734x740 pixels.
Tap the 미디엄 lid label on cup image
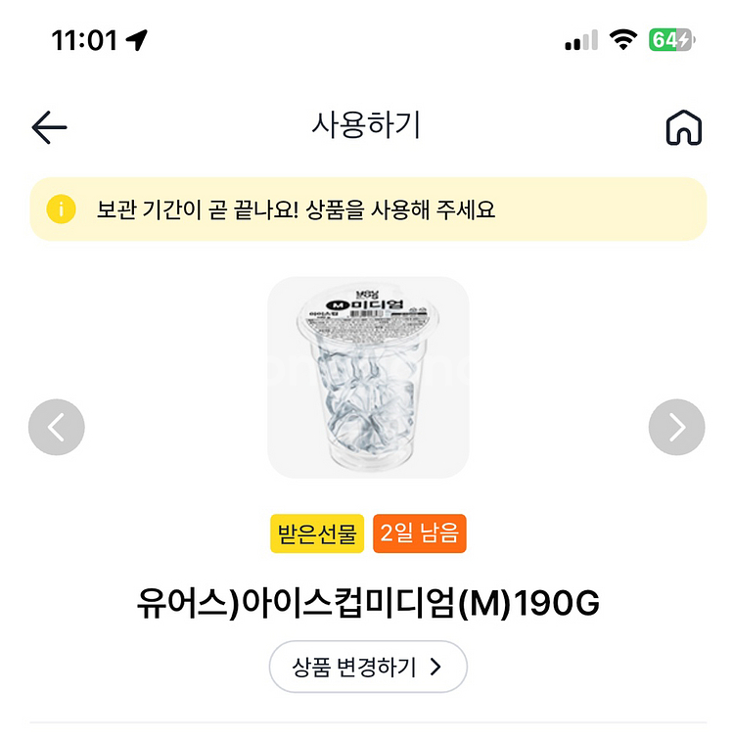point(368,304)
